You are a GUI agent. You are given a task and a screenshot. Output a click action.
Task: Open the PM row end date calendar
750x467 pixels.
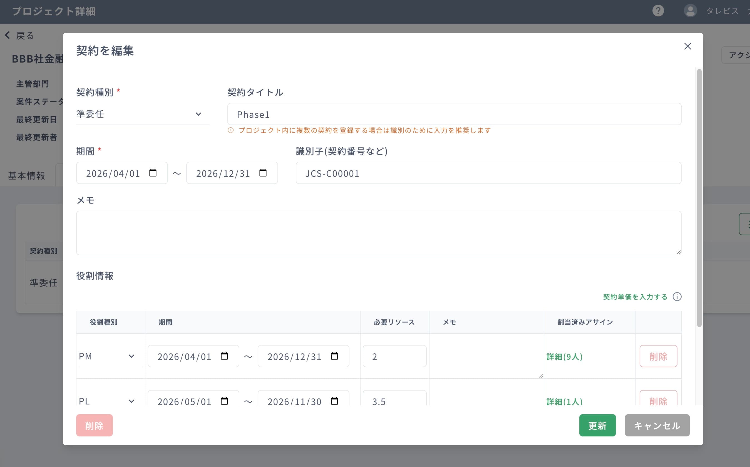[x=335, y=356]
